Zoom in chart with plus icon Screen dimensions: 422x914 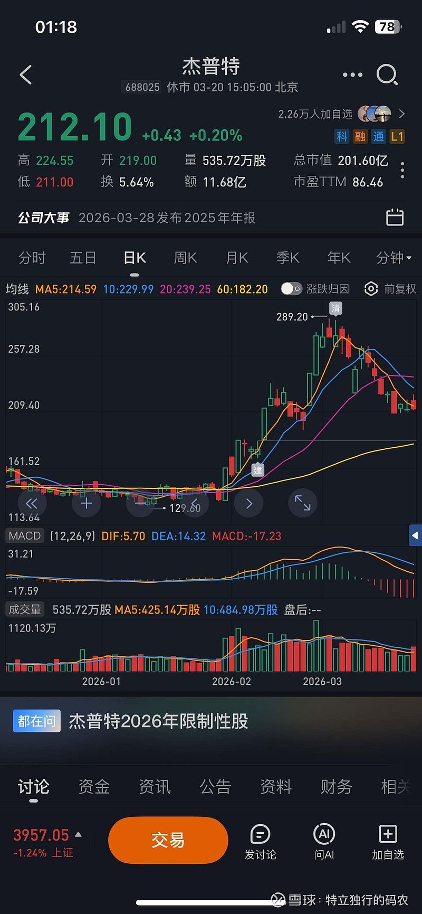coord(86,503)
